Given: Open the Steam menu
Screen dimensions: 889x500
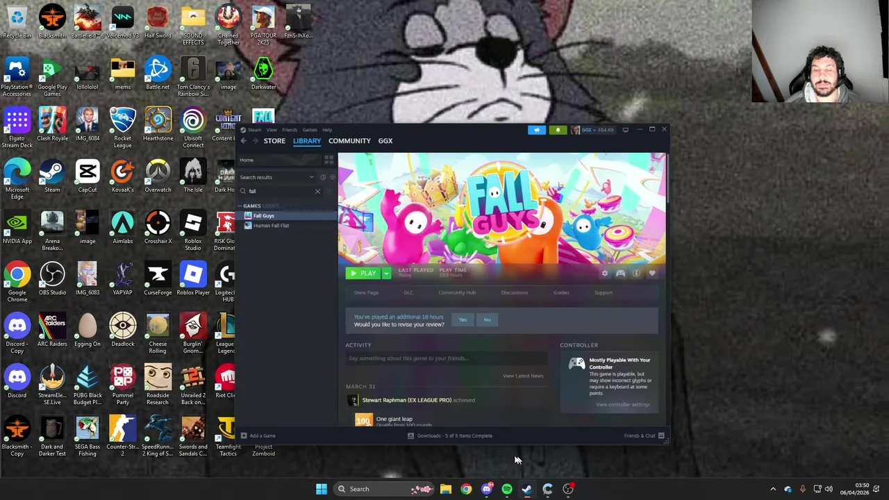Looking at the screenshot, I should [254, 130].
